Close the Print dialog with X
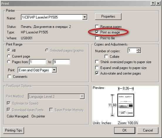Image resolution: width=162 pixels, height=138 pixels. (x=158, y=4)
